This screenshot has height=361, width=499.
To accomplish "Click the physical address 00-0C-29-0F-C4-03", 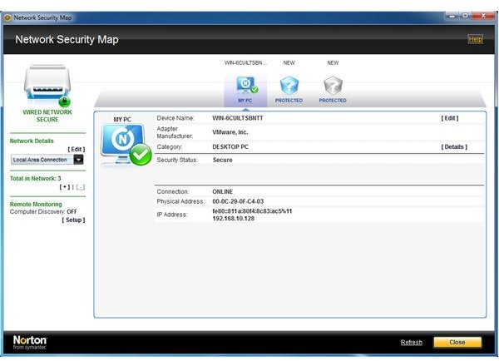I will click(238, 201).
